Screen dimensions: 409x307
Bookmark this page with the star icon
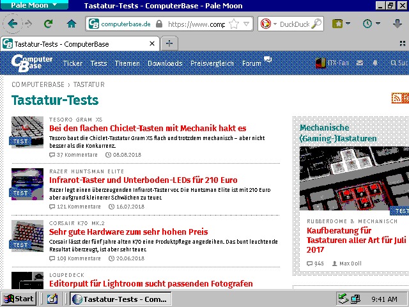pyautogui.click(x=234, y=24)
